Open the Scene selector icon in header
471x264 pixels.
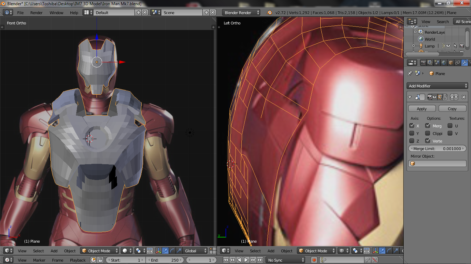pos(156,12)
